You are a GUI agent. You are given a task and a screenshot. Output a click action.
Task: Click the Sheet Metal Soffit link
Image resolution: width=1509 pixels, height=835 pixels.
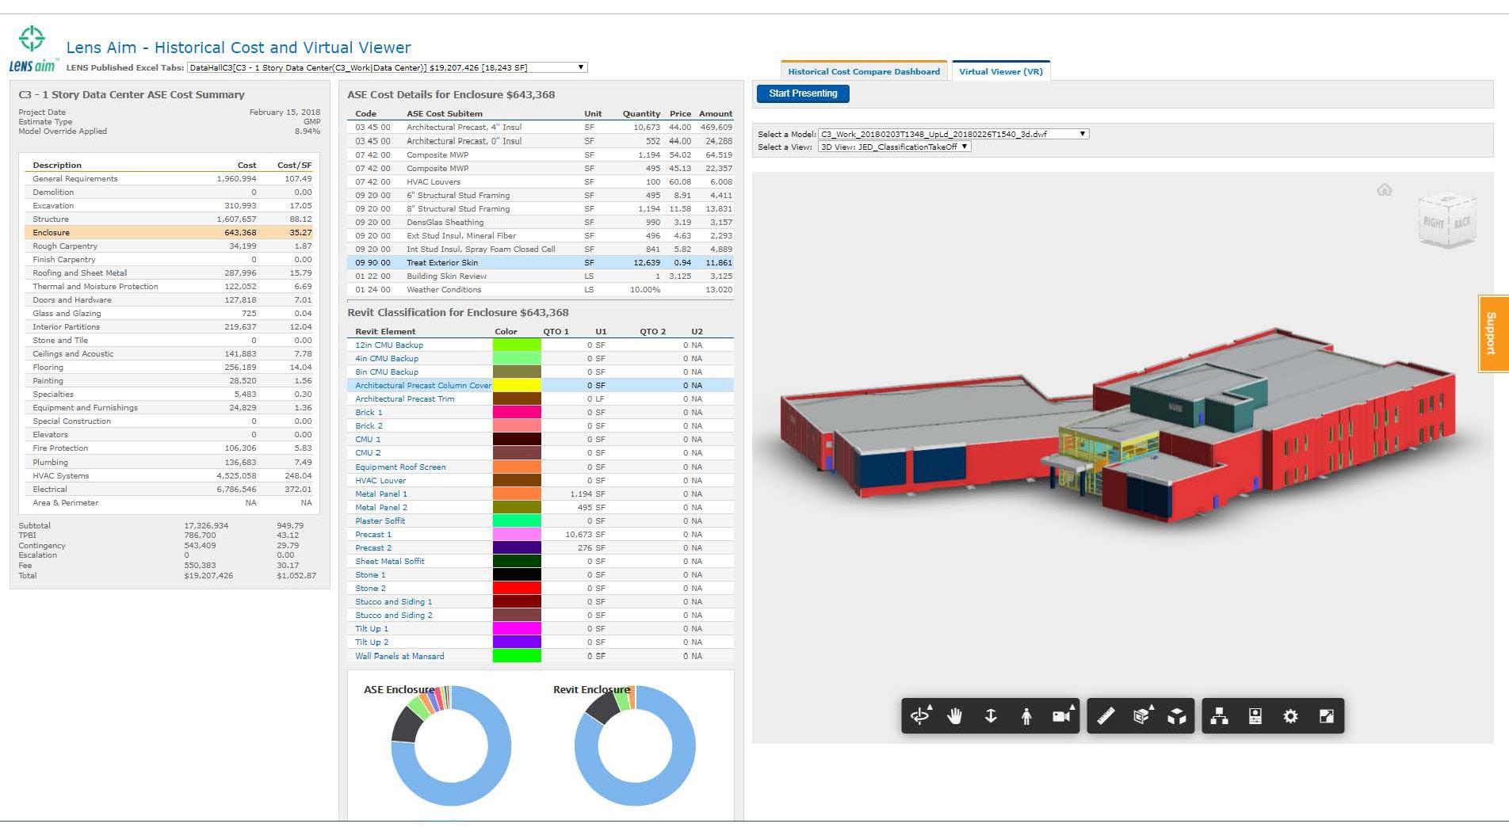tap(390, 562)
